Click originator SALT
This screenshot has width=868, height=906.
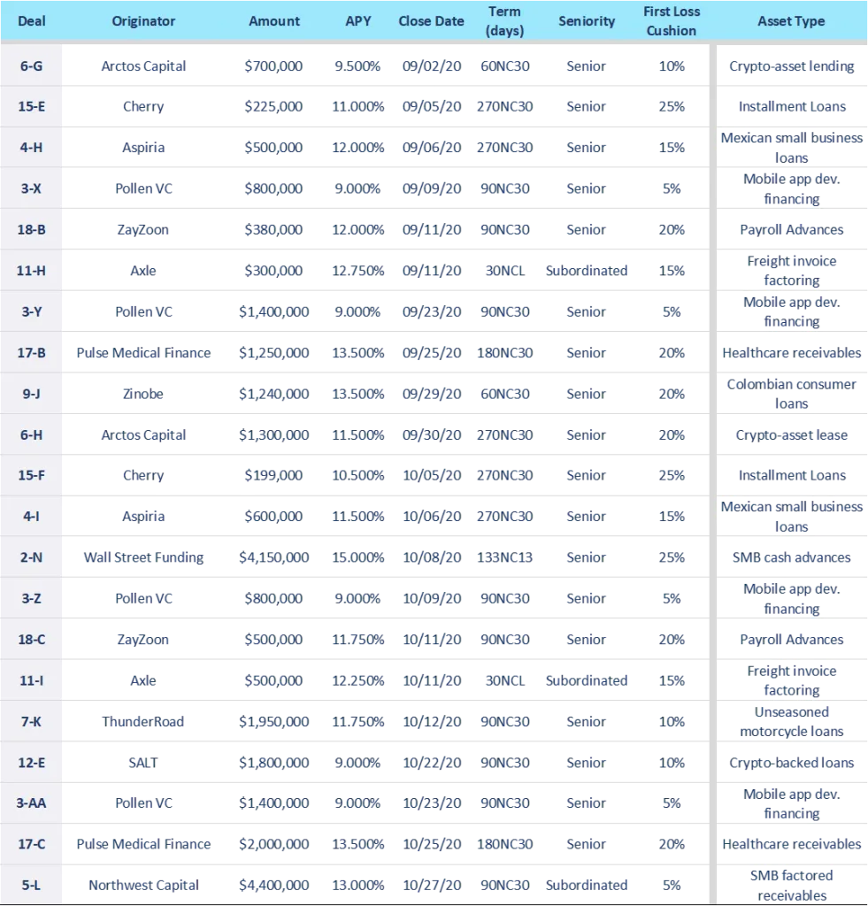coord(143,763)
